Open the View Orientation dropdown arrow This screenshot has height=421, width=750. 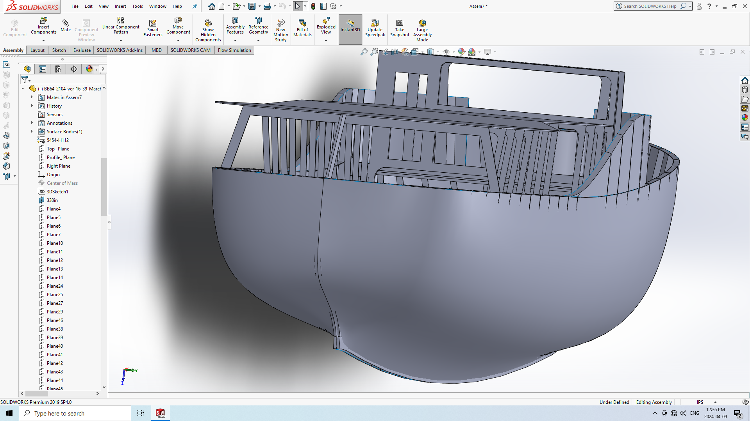[422, 52]
